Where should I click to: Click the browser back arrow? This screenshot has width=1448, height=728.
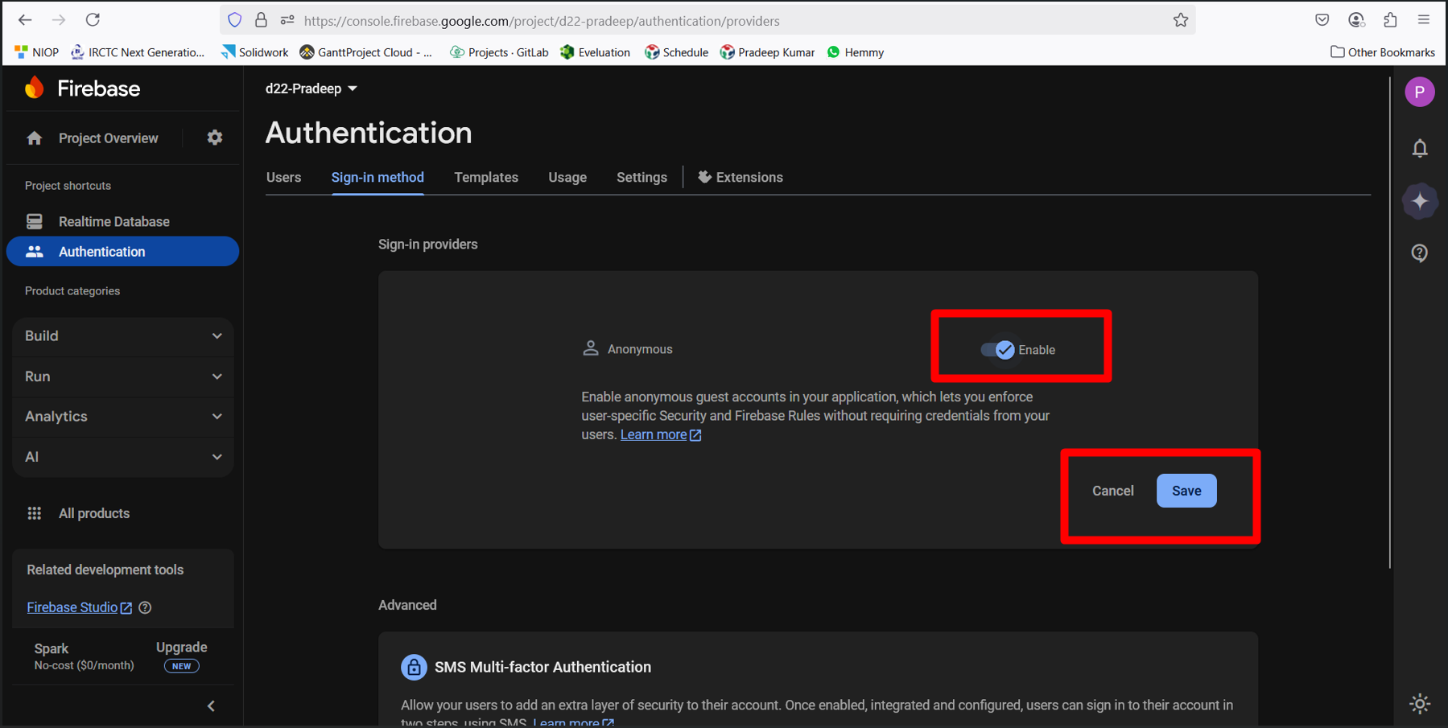[25, 20]
